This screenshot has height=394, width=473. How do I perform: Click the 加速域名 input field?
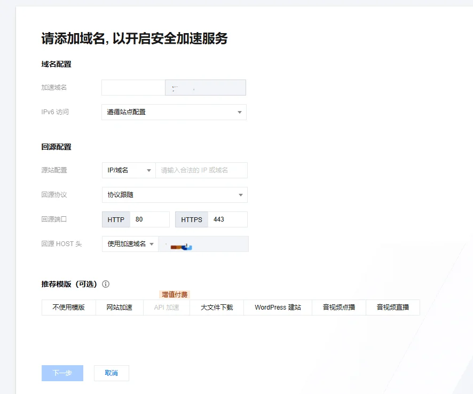pyautogui.click(x=133, y=88)
